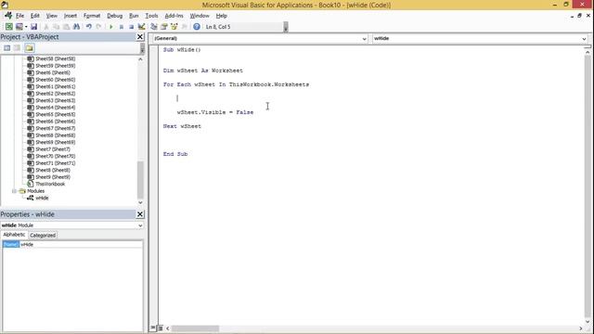Click the 'Next wSheet' code line
Image resolution: width=594 pixels, height=334 pixels.
pyautogui.click(x=182, y=126)
